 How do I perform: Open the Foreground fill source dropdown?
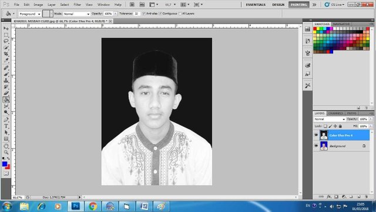click(x=30, y=14)
